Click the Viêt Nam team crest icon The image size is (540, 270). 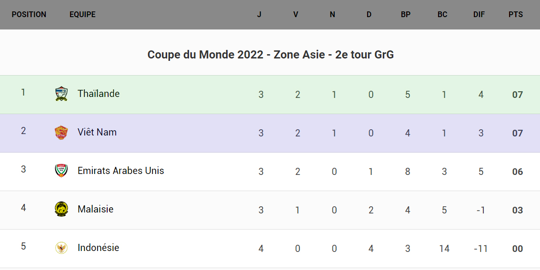61,133
